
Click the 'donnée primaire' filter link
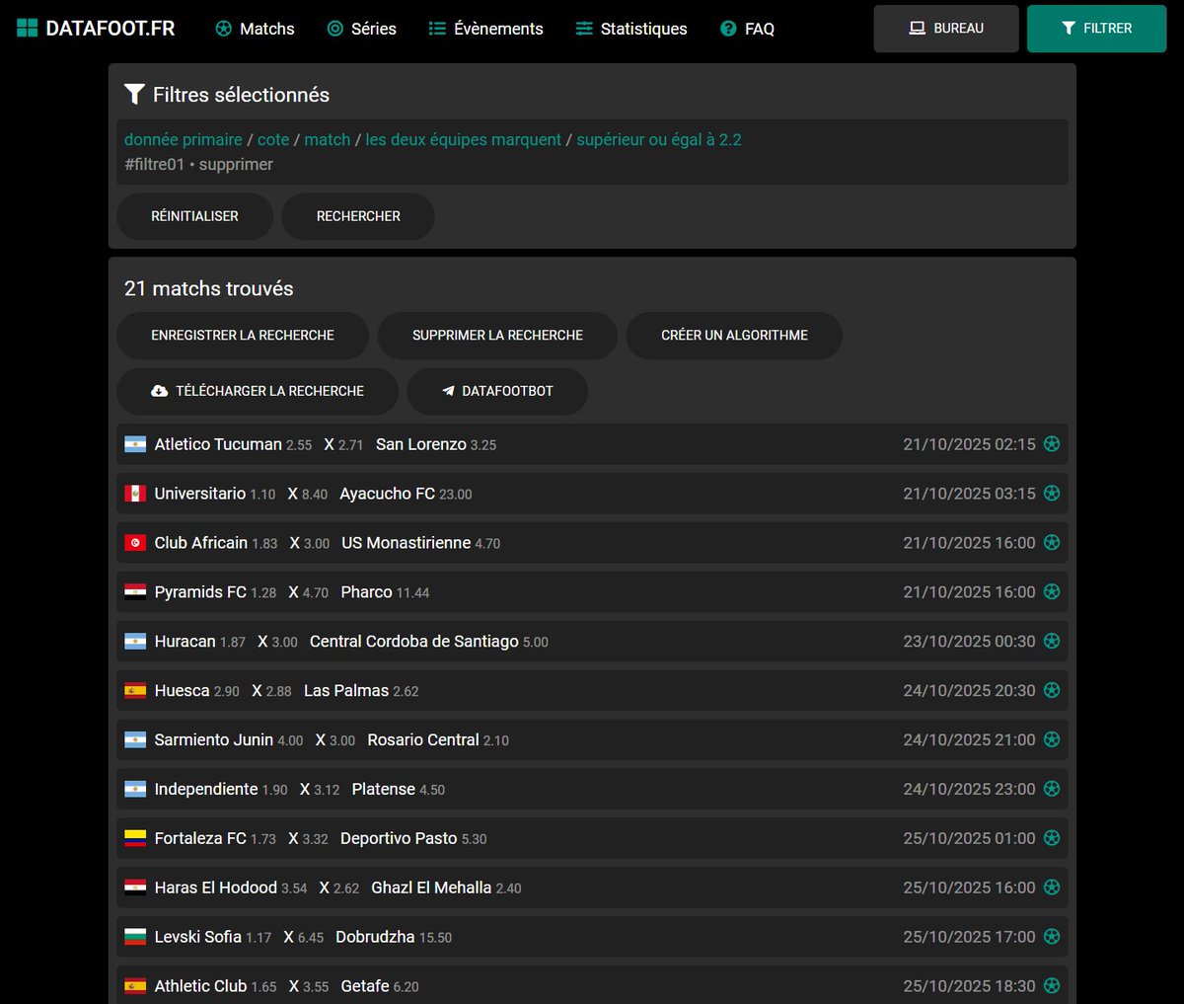[x=183, y=139]
